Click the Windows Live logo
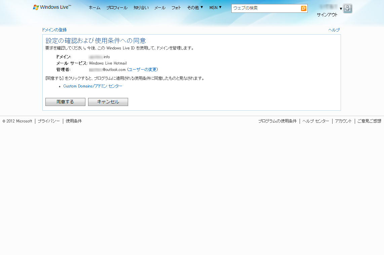The width and height of the screenshot is (384, 255). [52, 7]
